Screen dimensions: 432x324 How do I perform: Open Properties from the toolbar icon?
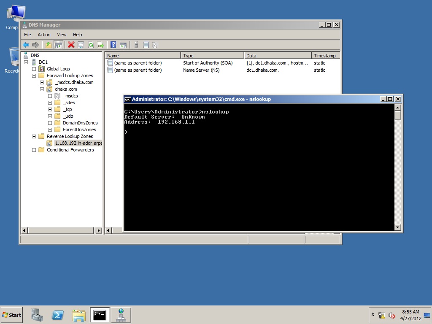click(x=81, y=45)
